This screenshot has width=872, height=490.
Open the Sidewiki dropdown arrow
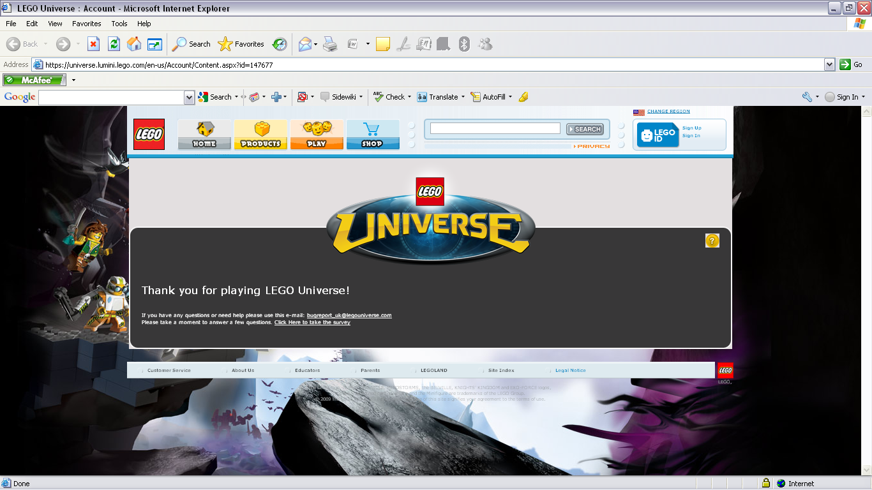361,97
